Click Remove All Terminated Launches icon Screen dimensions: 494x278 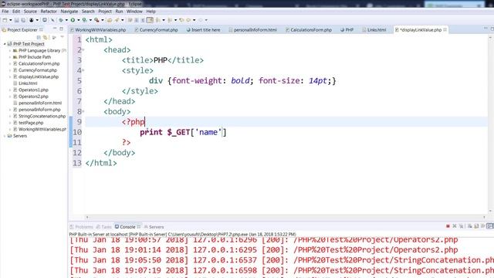pyautogui.click(x=461, y=226)
